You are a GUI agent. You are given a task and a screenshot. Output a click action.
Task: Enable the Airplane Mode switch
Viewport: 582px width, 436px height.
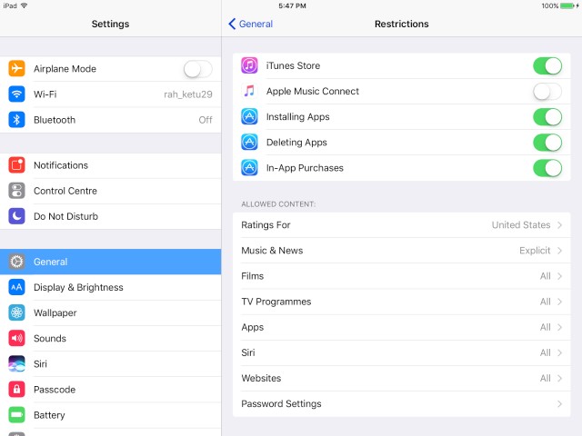pyautogui.click(x=198, y=69)
